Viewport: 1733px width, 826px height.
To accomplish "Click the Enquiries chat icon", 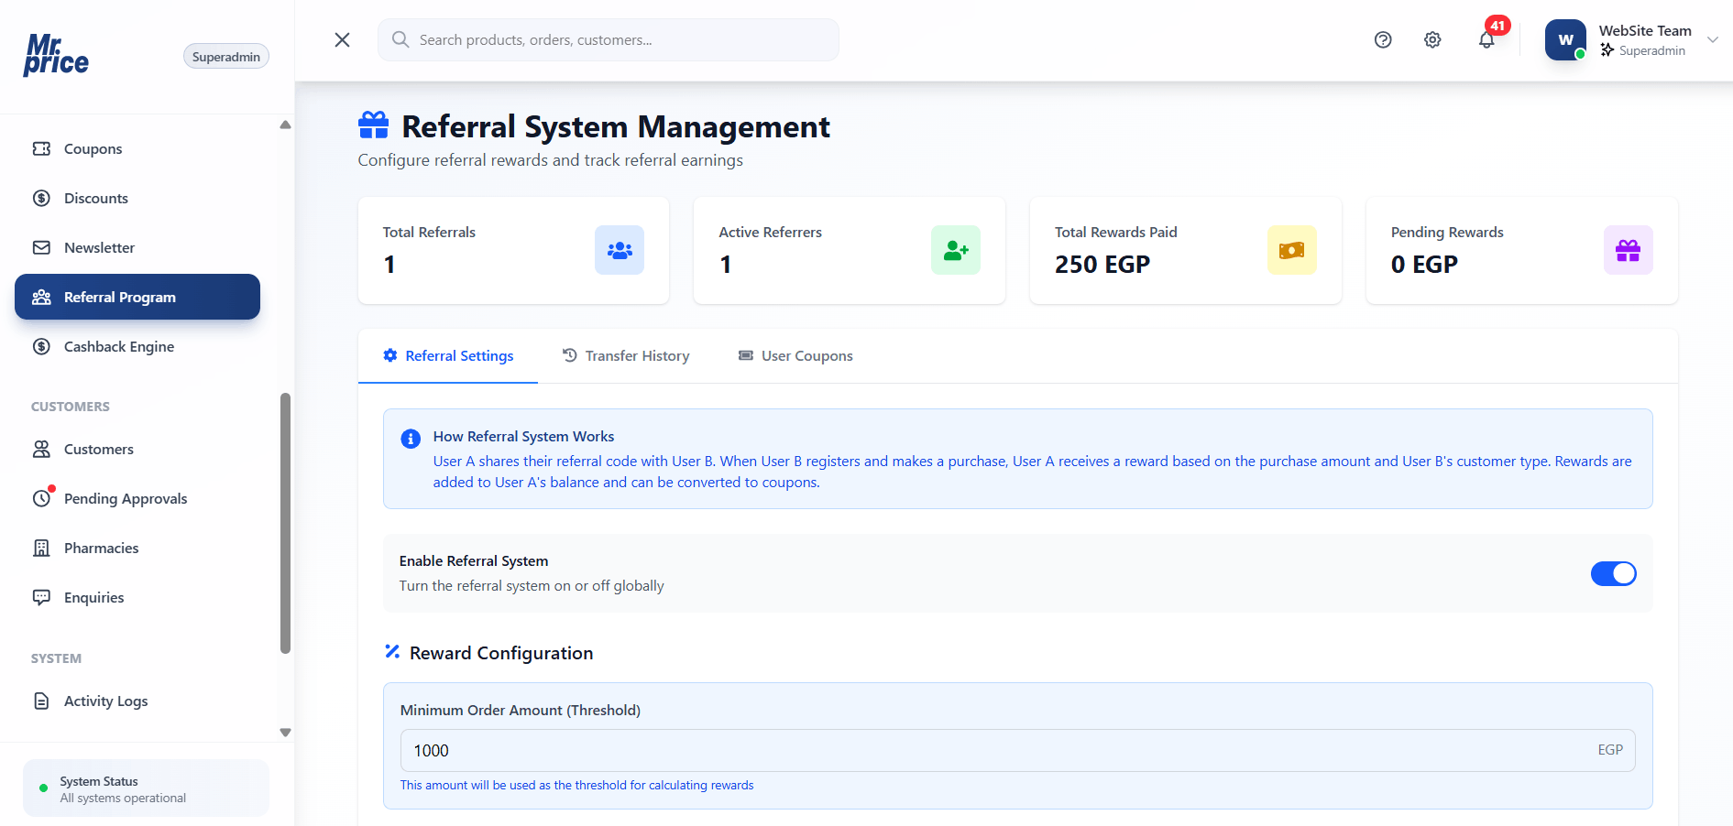I will coord(41,597).
